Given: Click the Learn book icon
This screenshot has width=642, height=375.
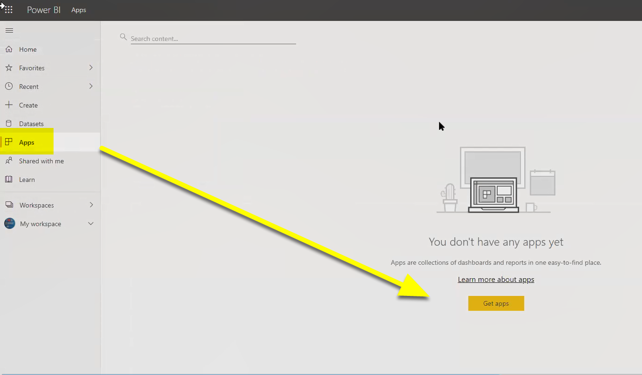Looking at the screenshot, I should (9, 180).
